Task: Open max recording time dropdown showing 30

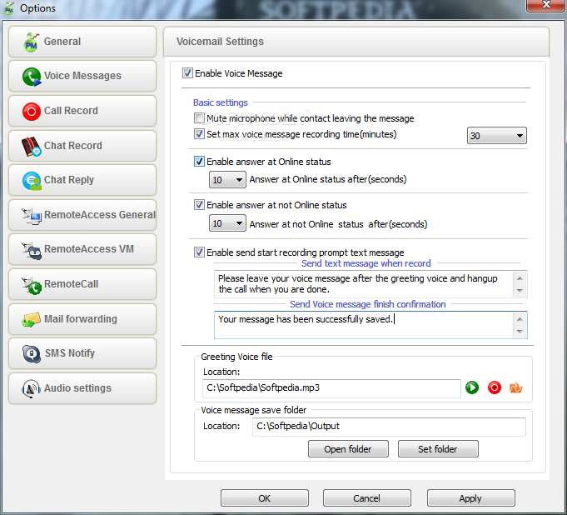Action: pos(497,136)
